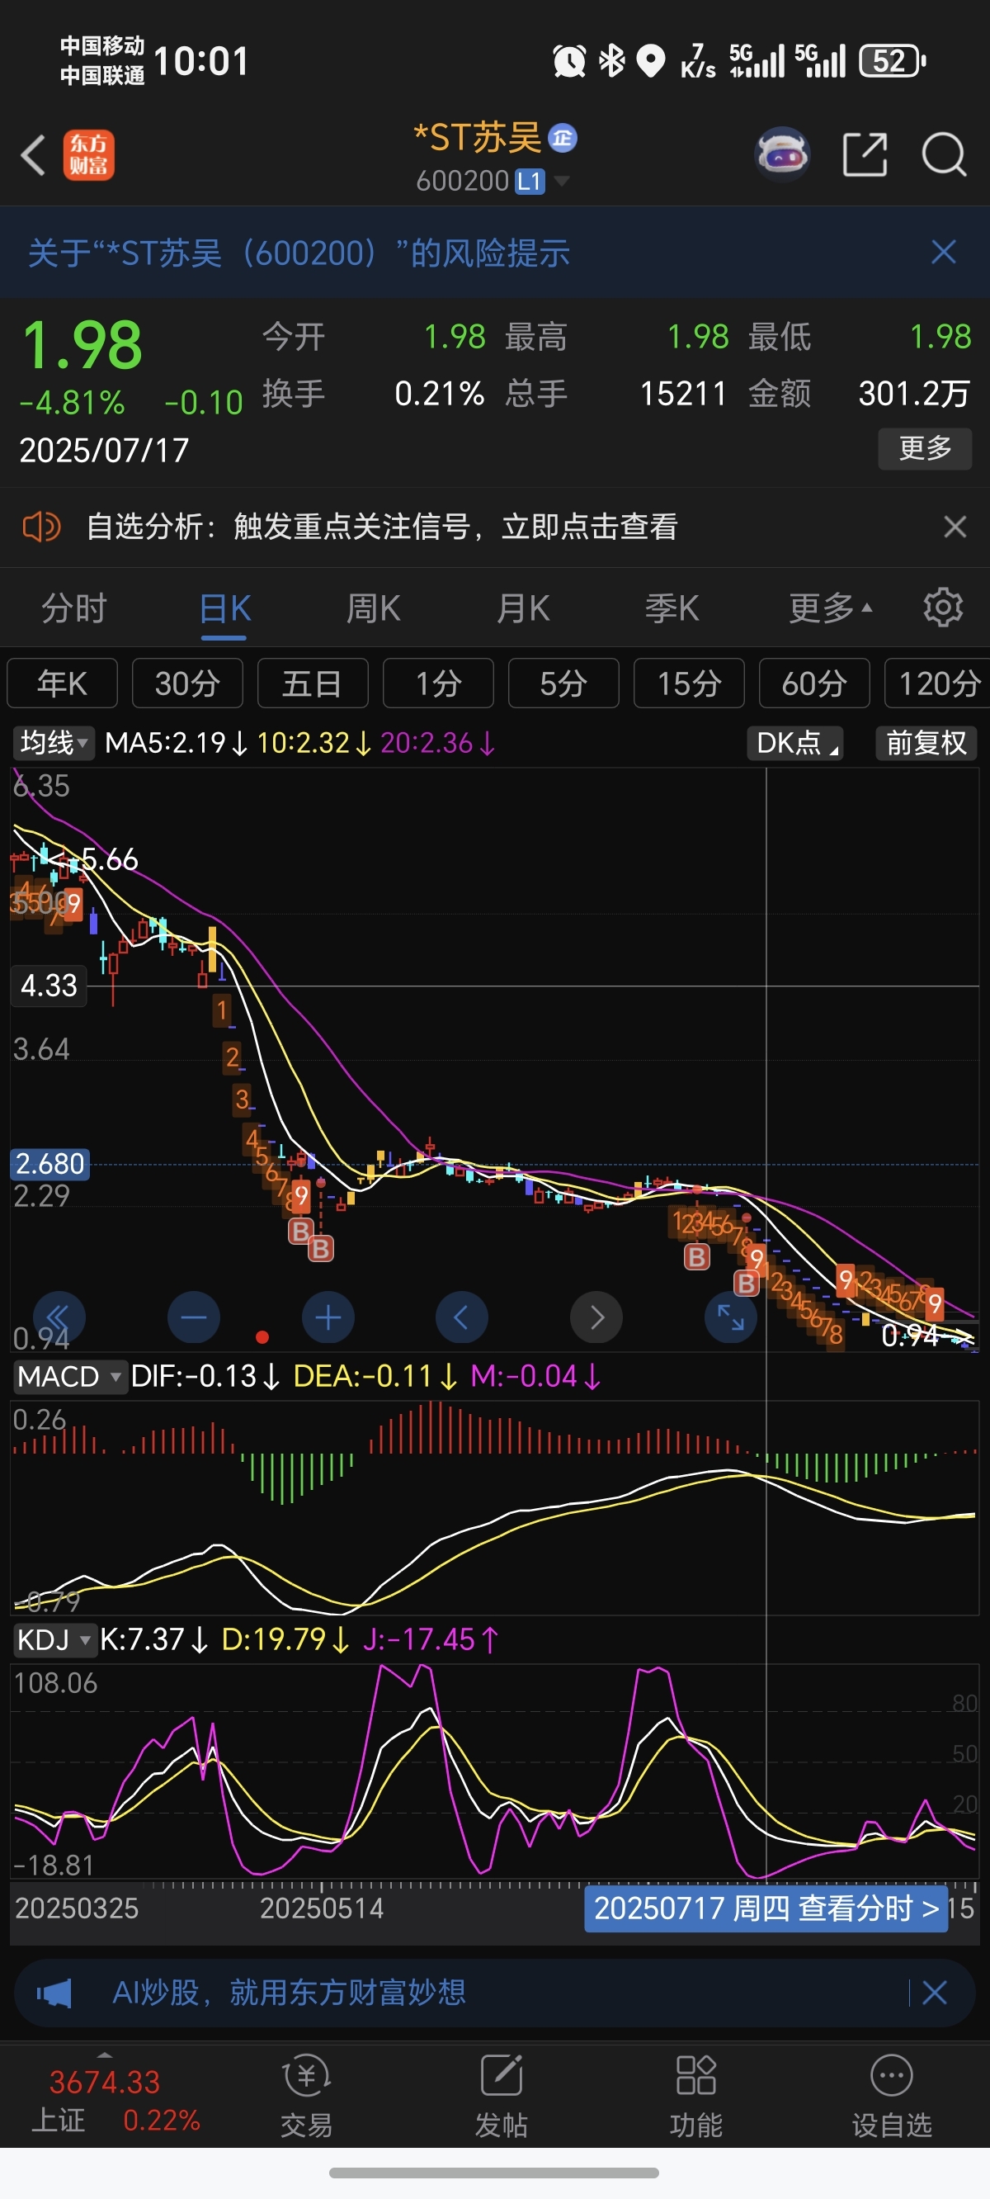Select the 15分 period button
Viewport: 990px width, 2199px height.
(x=689, y=683)
